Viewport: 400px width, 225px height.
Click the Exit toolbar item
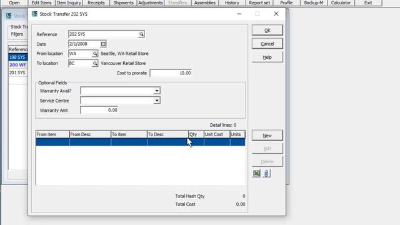368,2
